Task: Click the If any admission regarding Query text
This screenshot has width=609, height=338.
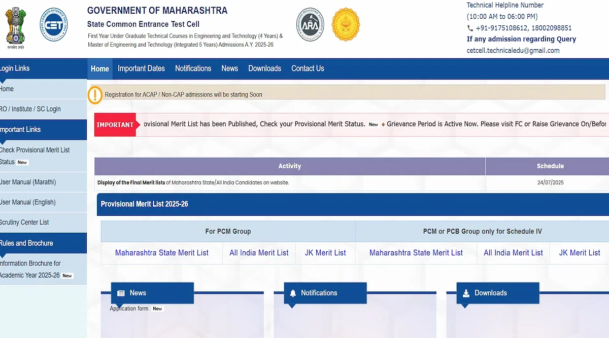Action: point(522,39)
